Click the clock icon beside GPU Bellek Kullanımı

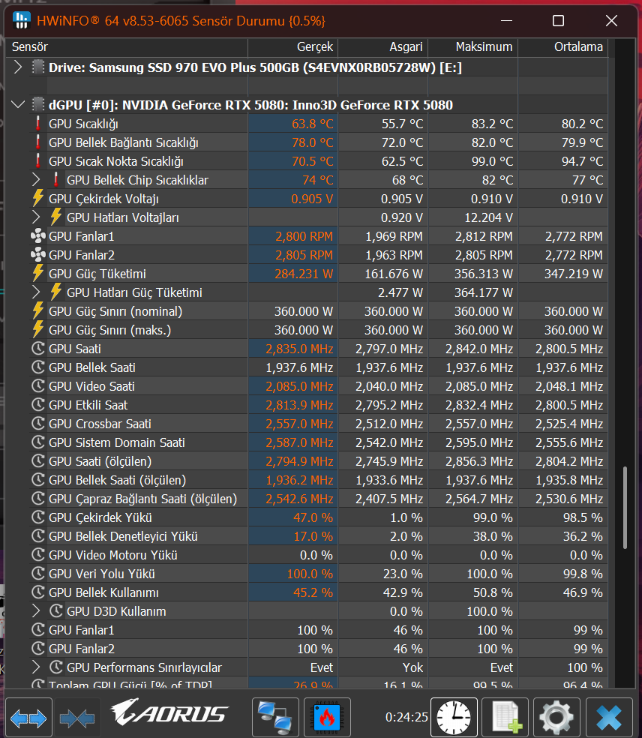[x=38, y=592]
